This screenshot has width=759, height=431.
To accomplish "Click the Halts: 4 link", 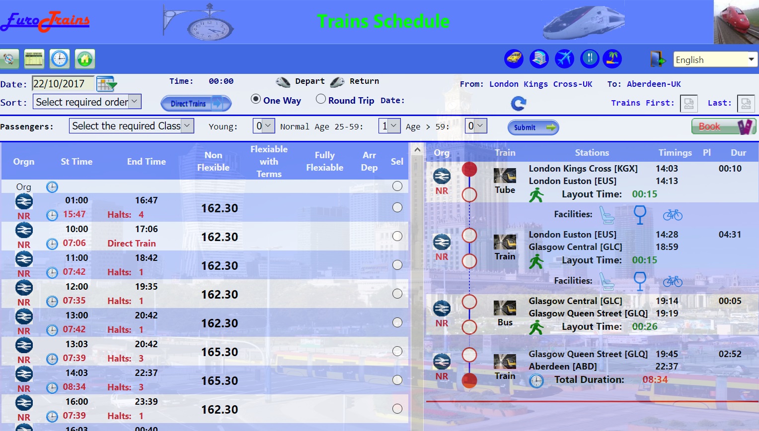I will click(126, 215).
